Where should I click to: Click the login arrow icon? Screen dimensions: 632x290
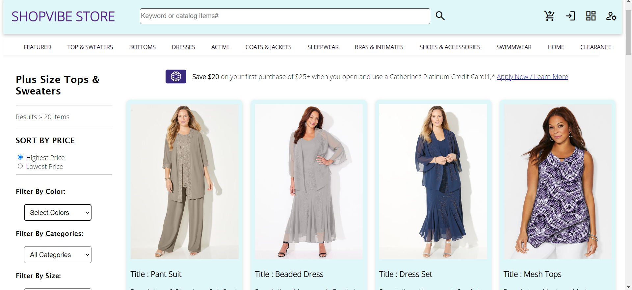point(570,16)
